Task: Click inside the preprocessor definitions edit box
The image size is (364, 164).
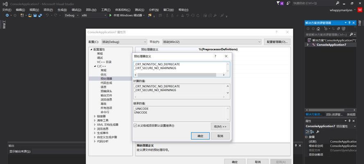Action: (x=180, y=67)
